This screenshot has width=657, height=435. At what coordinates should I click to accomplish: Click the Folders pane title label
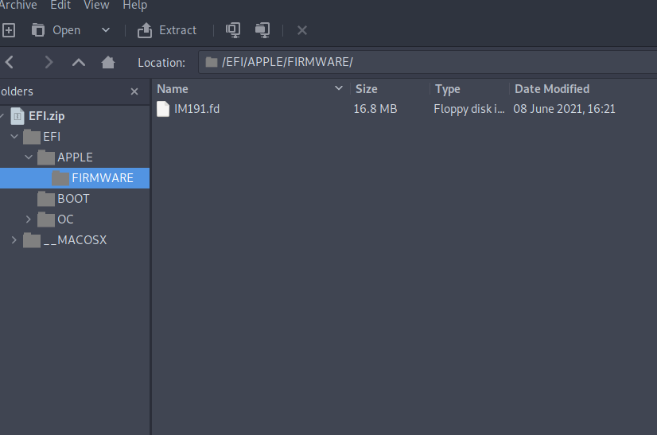pos(17,91)
